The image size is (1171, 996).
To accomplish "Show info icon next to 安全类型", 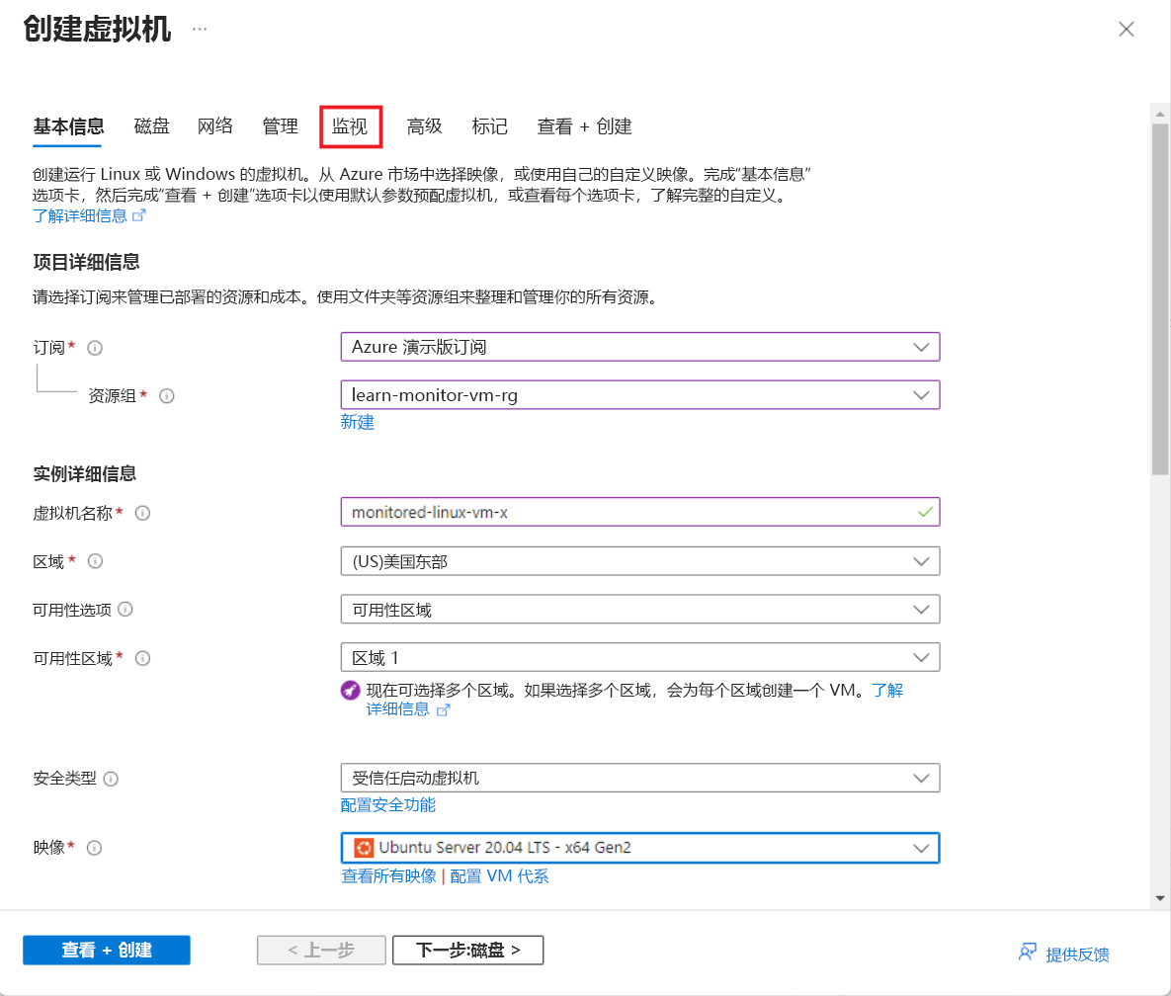I will [x=111, y=779].
